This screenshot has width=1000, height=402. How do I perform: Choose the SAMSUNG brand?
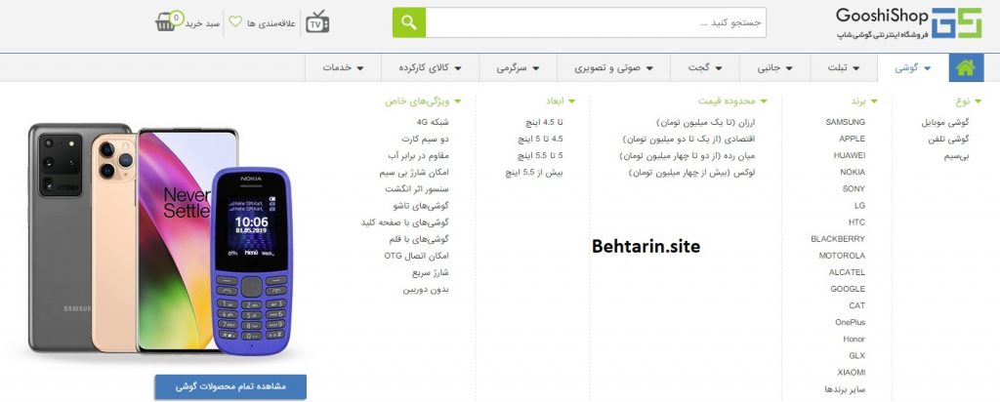click(845, 122)
